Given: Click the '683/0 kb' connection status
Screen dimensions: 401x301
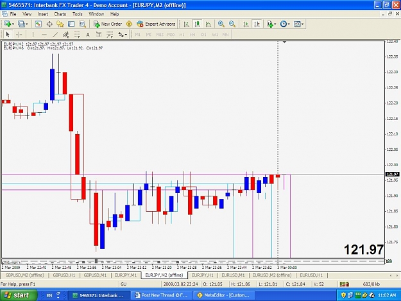Looking at the screenshot, I should coord(371,284).
